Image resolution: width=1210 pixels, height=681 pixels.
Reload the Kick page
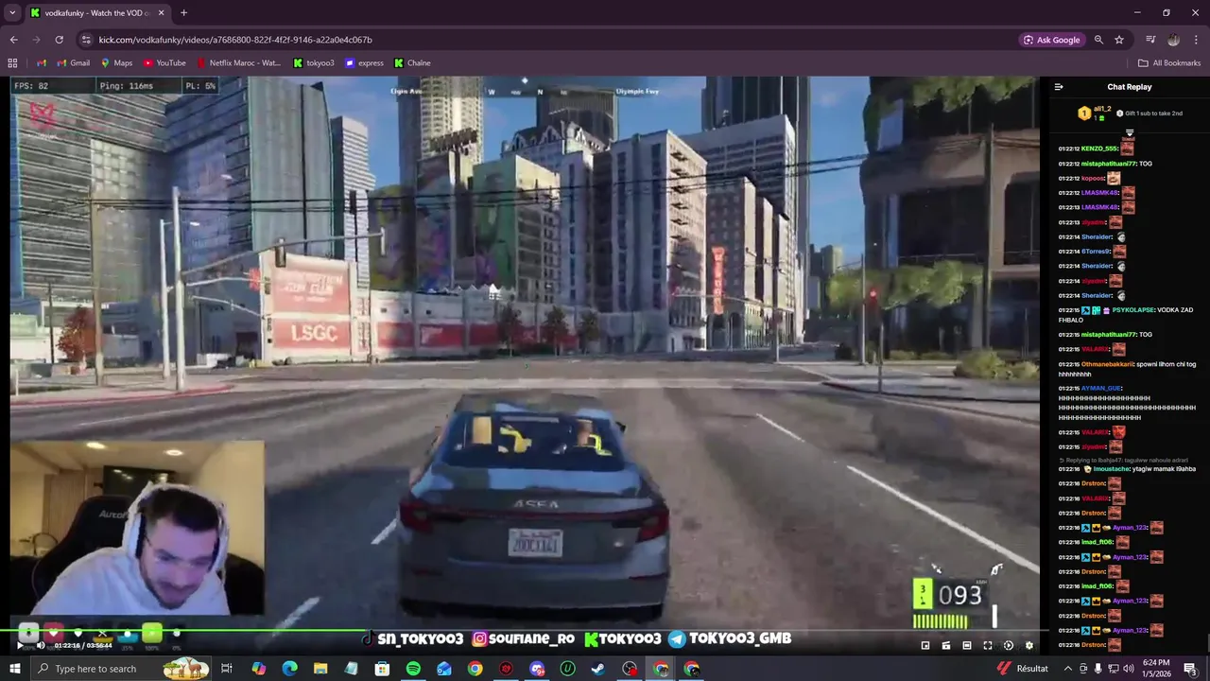pos(59,40)
